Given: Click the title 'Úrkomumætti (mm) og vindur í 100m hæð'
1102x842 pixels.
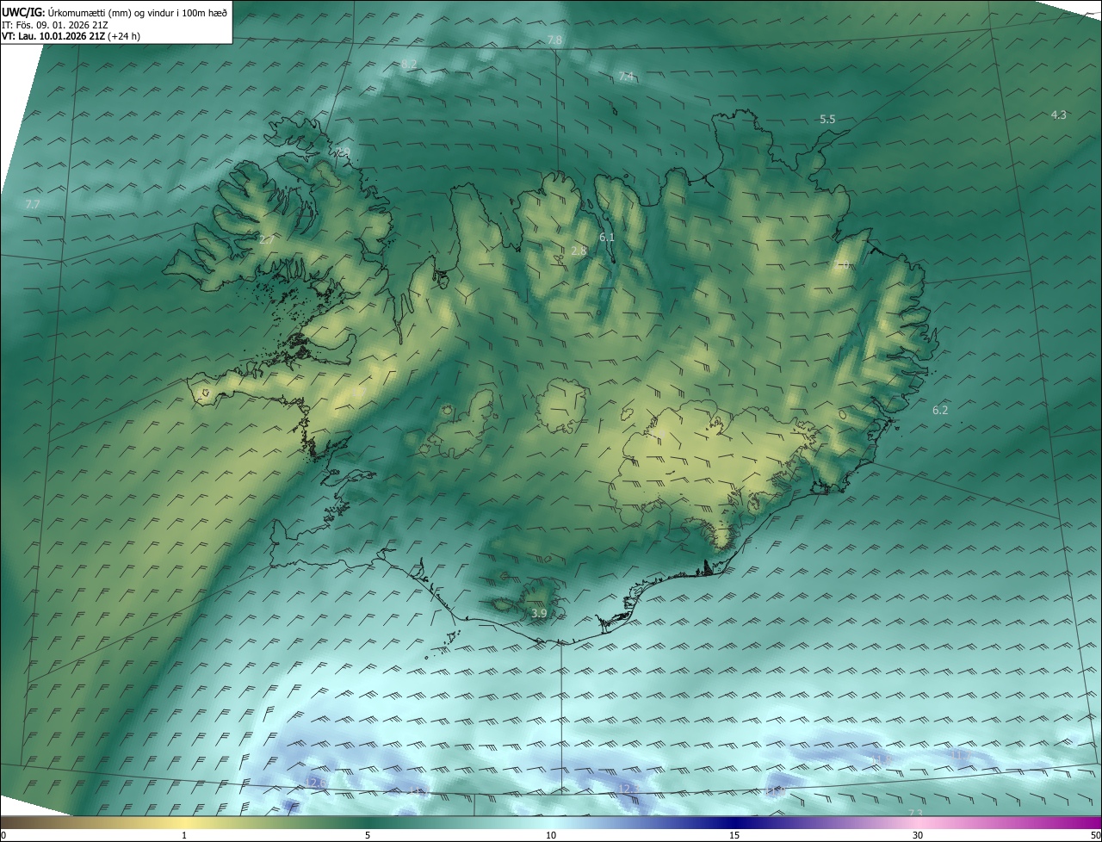Looking at the screenshot, I should point(138,12).
